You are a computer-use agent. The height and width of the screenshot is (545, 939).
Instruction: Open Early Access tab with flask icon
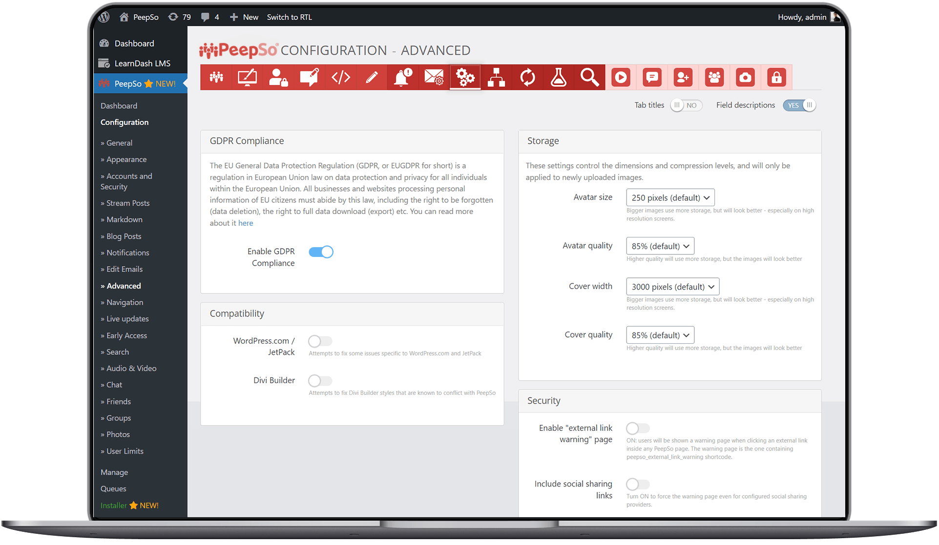[559, 78]
